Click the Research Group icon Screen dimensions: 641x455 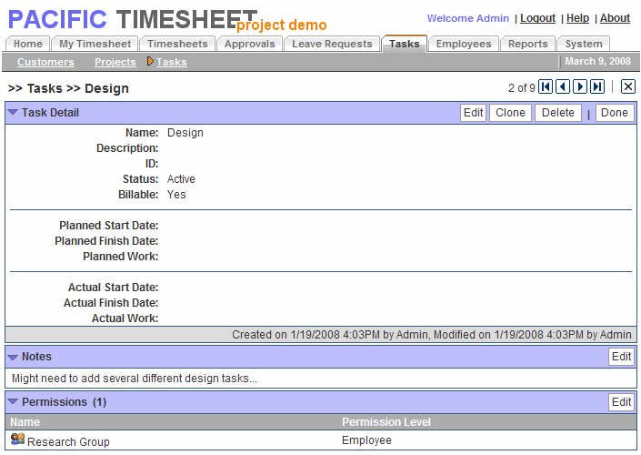pyautogui.click(x=17, y=440)
